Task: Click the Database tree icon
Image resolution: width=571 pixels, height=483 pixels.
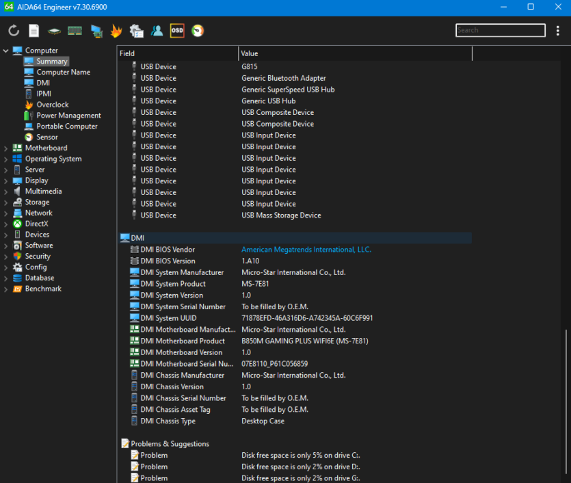Action: [17, 278]
